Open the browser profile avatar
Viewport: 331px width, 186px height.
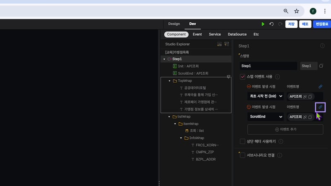click(x=313, y=11)
